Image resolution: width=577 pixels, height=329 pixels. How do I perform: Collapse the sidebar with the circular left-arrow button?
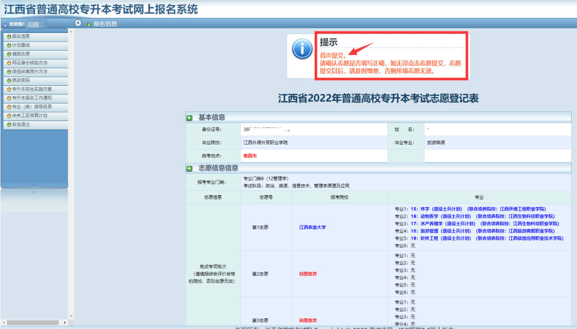[x=78, y=23]
